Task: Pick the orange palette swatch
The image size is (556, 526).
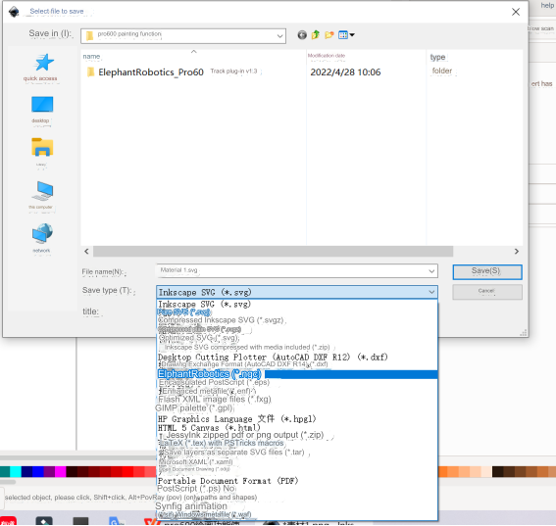Action: [443, 472]
